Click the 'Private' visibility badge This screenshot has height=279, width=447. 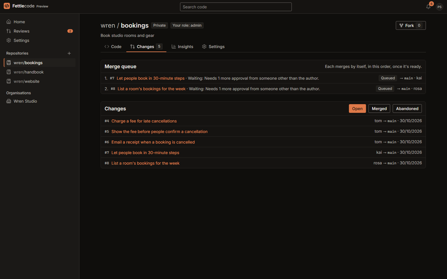point(160,25)
